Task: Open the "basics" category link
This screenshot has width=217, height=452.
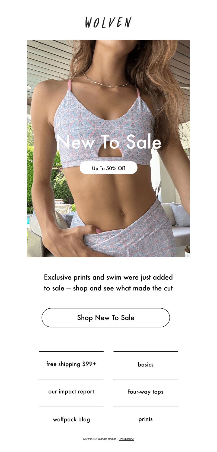Action: [x=146, y=364]
